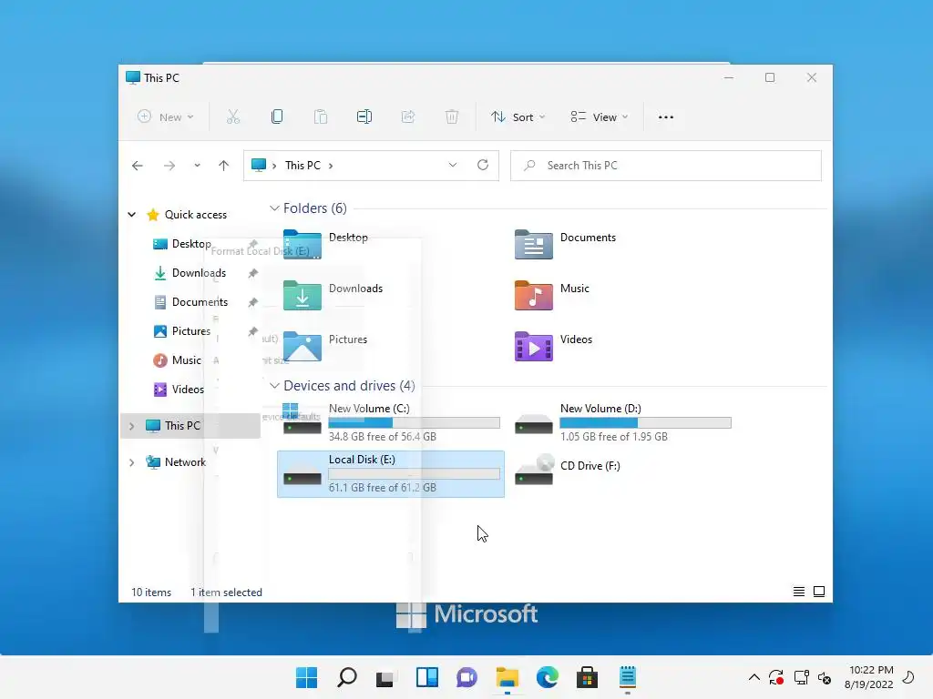
Task: Open Desktop in Quick access
Action: pyautogui.click(x=191, y=244)
